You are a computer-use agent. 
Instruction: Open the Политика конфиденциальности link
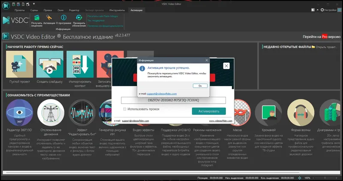[105, 26]
